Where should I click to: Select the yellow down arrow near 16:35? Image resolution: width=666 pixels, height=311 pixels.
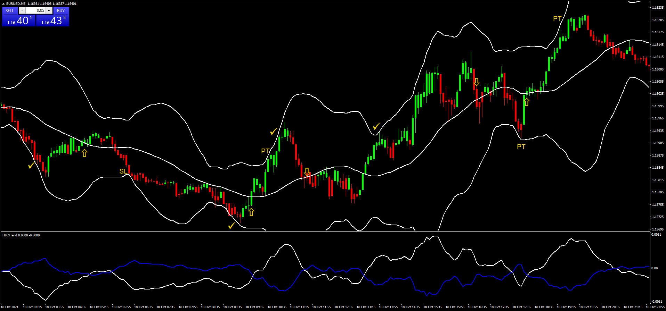[477, 82]
